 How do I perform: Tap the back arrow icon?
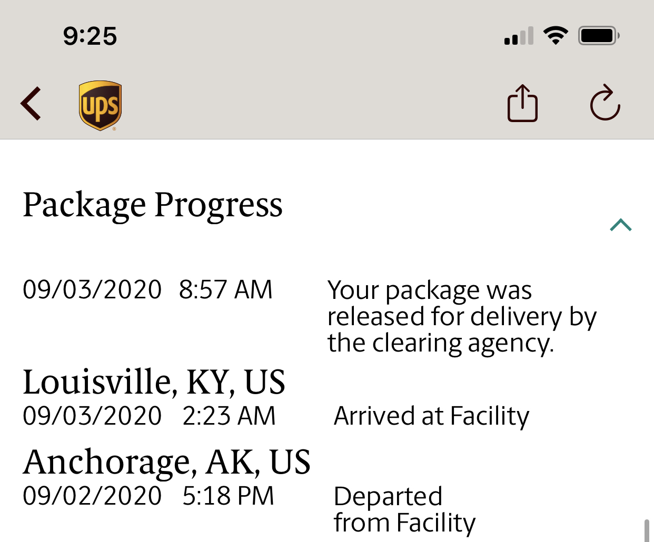pos(31,104)
